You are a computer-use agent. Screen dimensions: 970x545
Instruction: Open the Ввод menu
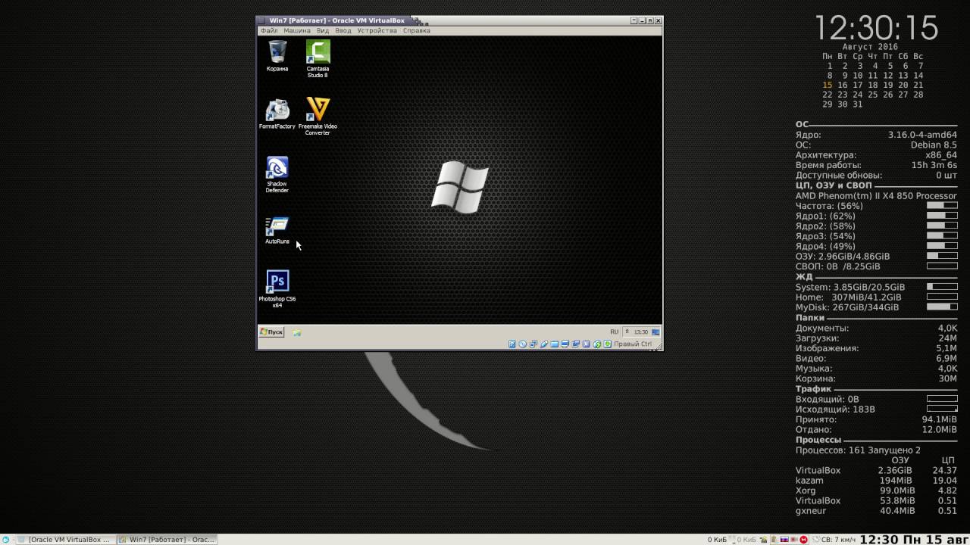[x=343, y=31]
